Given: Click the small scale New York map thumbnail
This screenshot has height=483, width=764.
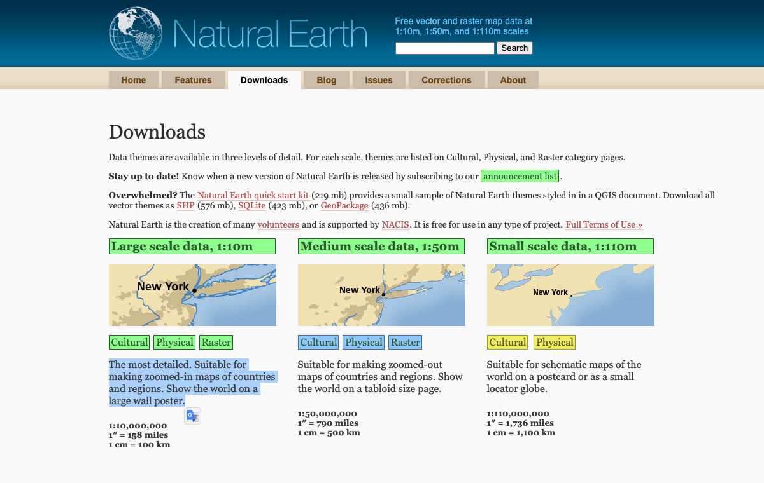Looking at the screenshot, I should 570,296.
